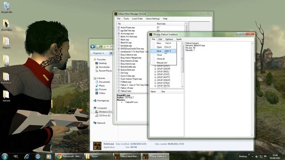Click the Explorer back arrow button
The image size is (285, 160).
point(93,47)
